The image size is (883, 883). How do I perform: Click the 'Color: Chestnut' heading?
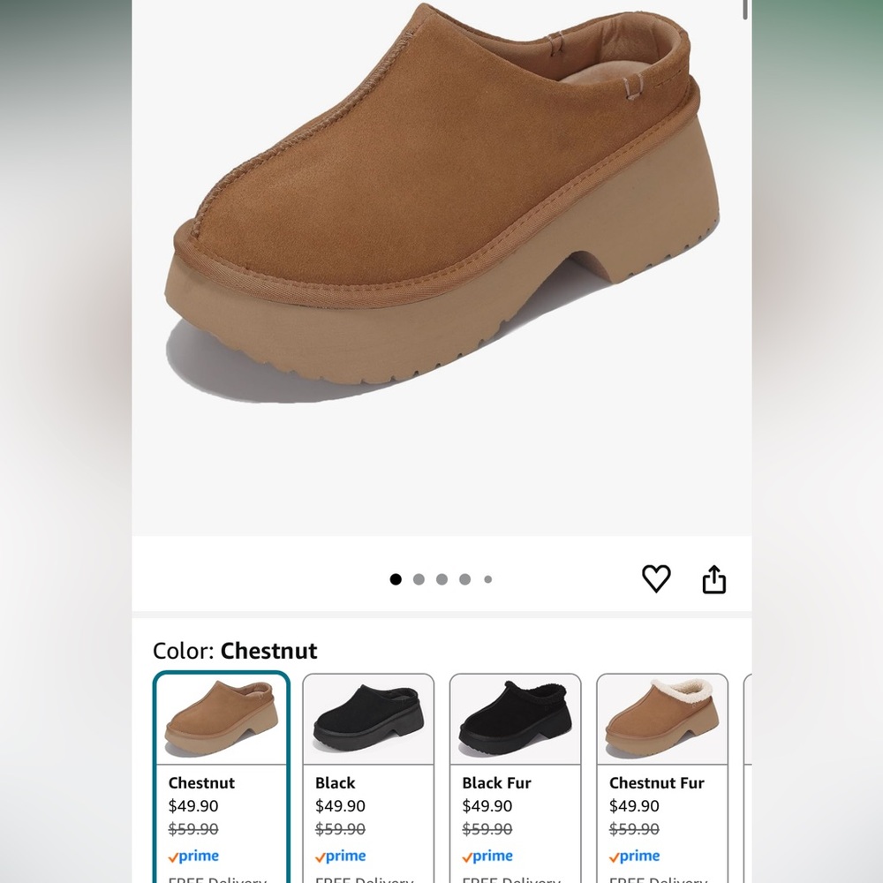[235, 651]
